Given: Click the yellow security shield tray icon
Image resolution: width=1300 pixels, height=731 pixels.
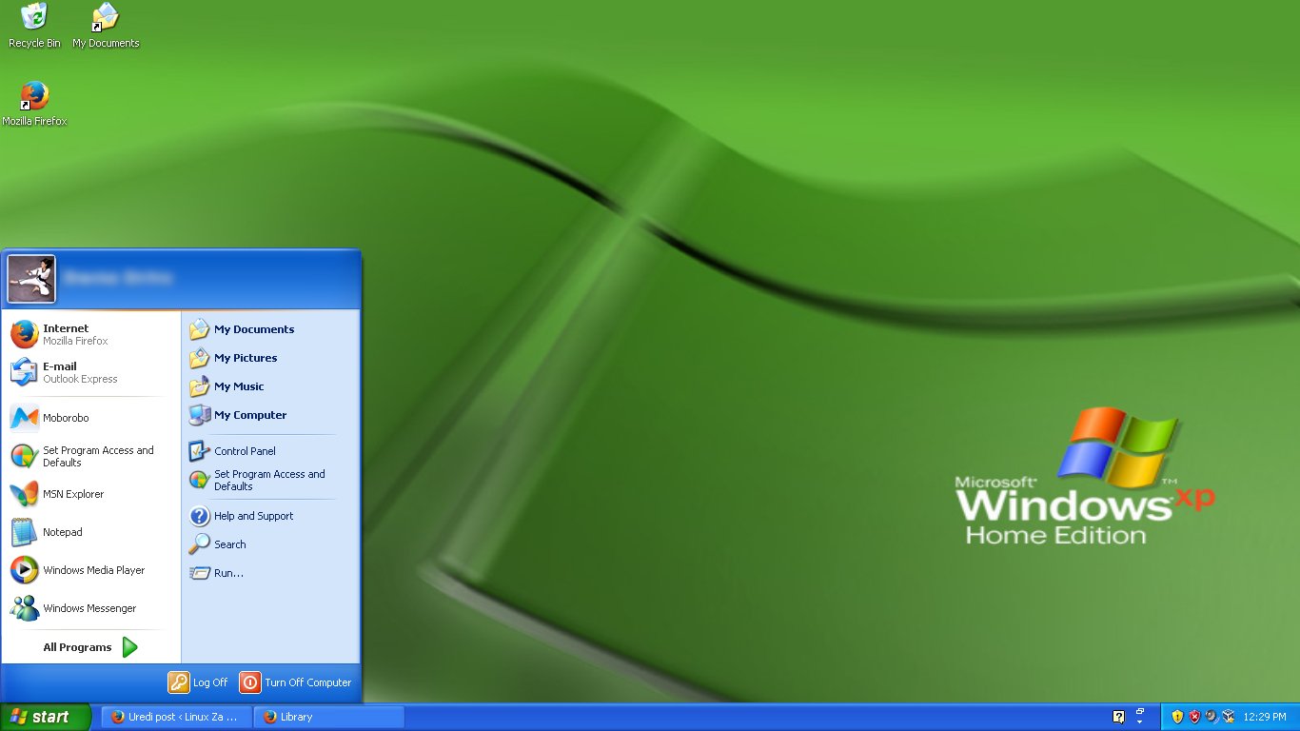Looking at the screenshot, I should coord(1177,717).
